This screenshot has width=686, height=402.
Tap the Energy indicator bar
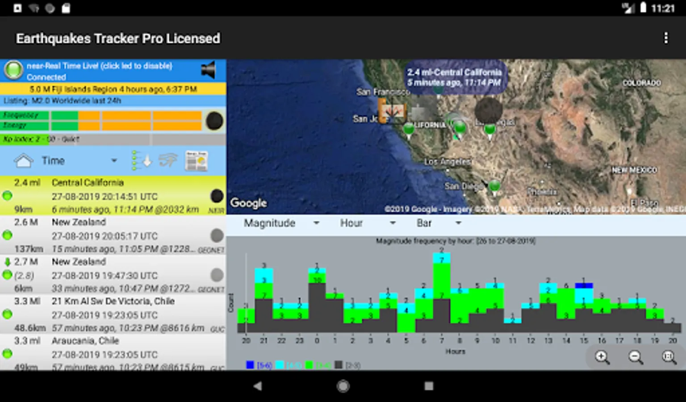pyautogui.click(x=102, y=126)
